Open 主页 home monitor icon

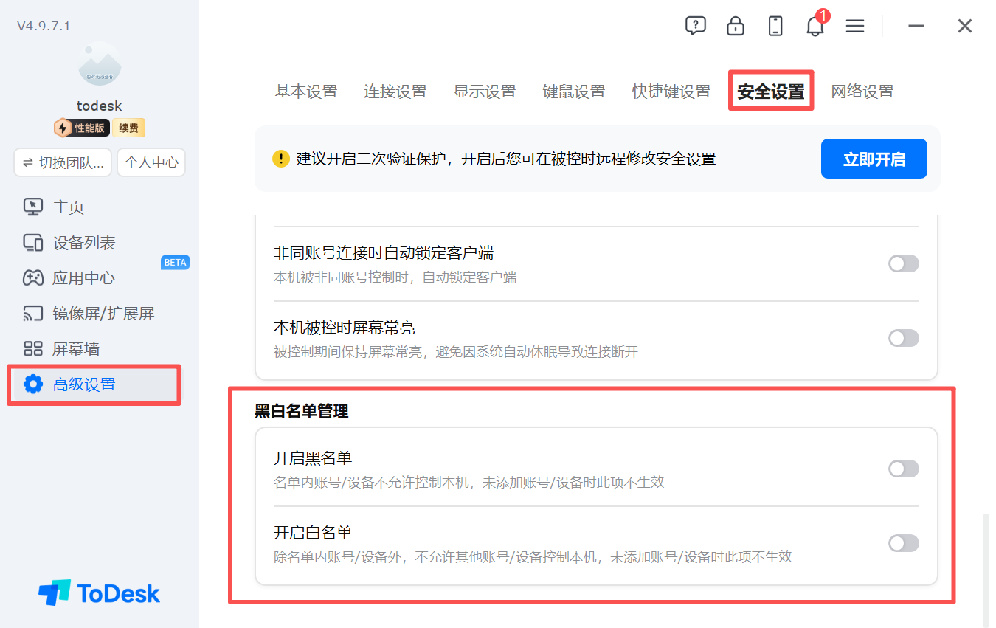coord(33,207)
